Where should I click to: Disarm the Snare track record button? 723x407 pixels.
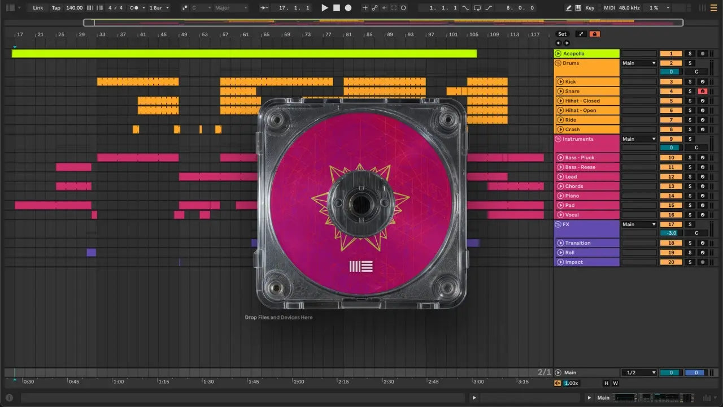(x=702, y=92)
